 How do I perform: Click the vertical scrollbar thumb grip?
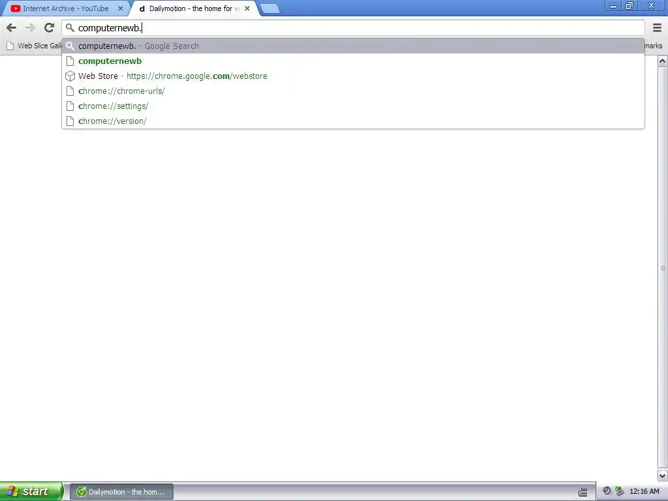[x=663, y=268]
